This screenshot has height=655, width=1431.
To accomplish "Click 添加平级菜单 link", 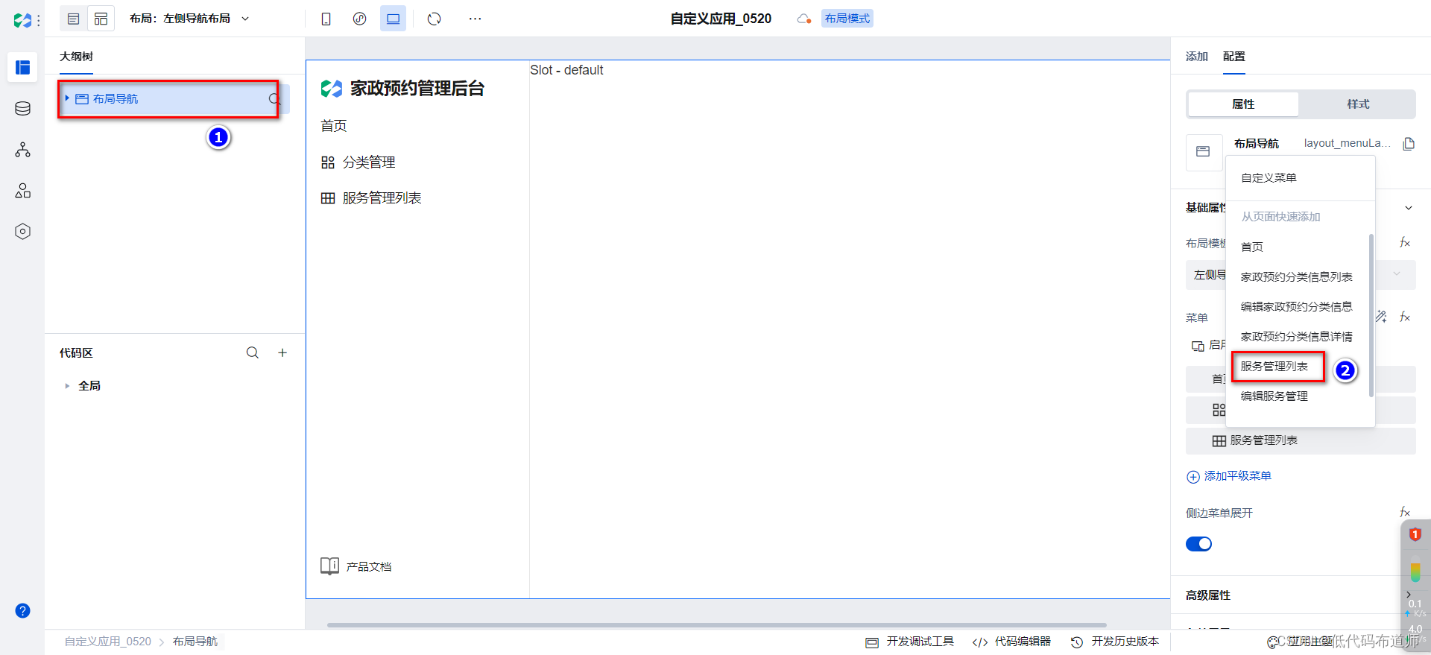I will (x=1229, y=476).
